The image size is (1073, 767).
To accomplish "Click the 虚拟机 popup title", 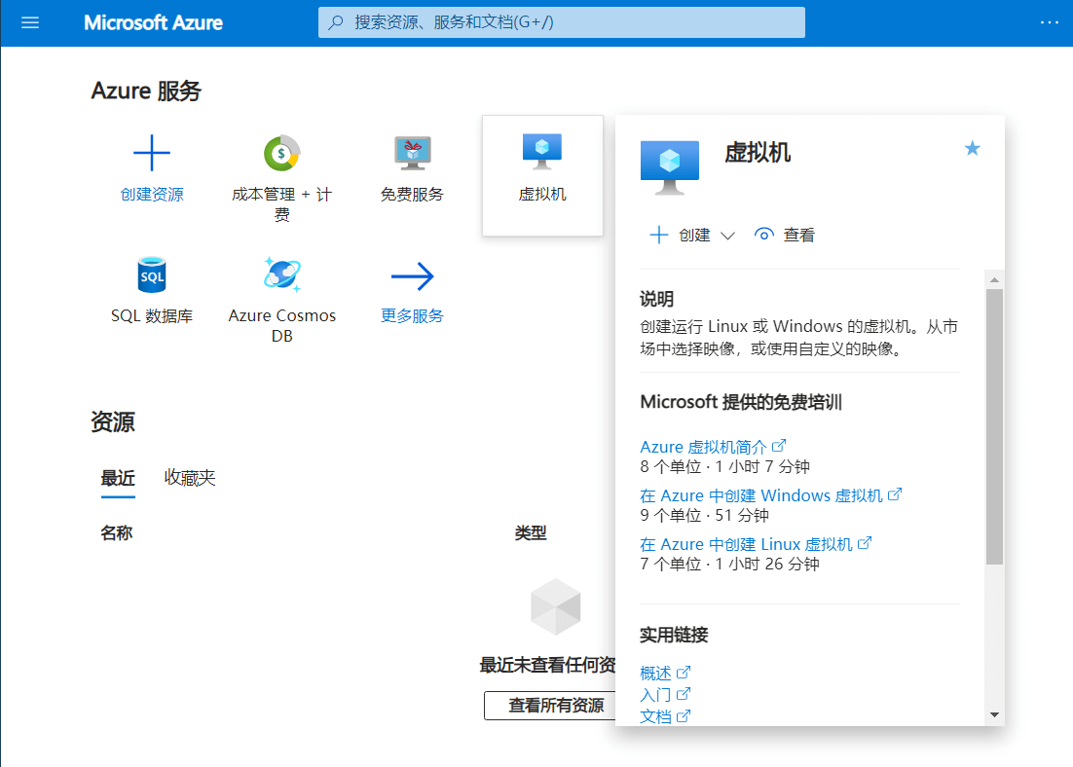I will point(758,153).
